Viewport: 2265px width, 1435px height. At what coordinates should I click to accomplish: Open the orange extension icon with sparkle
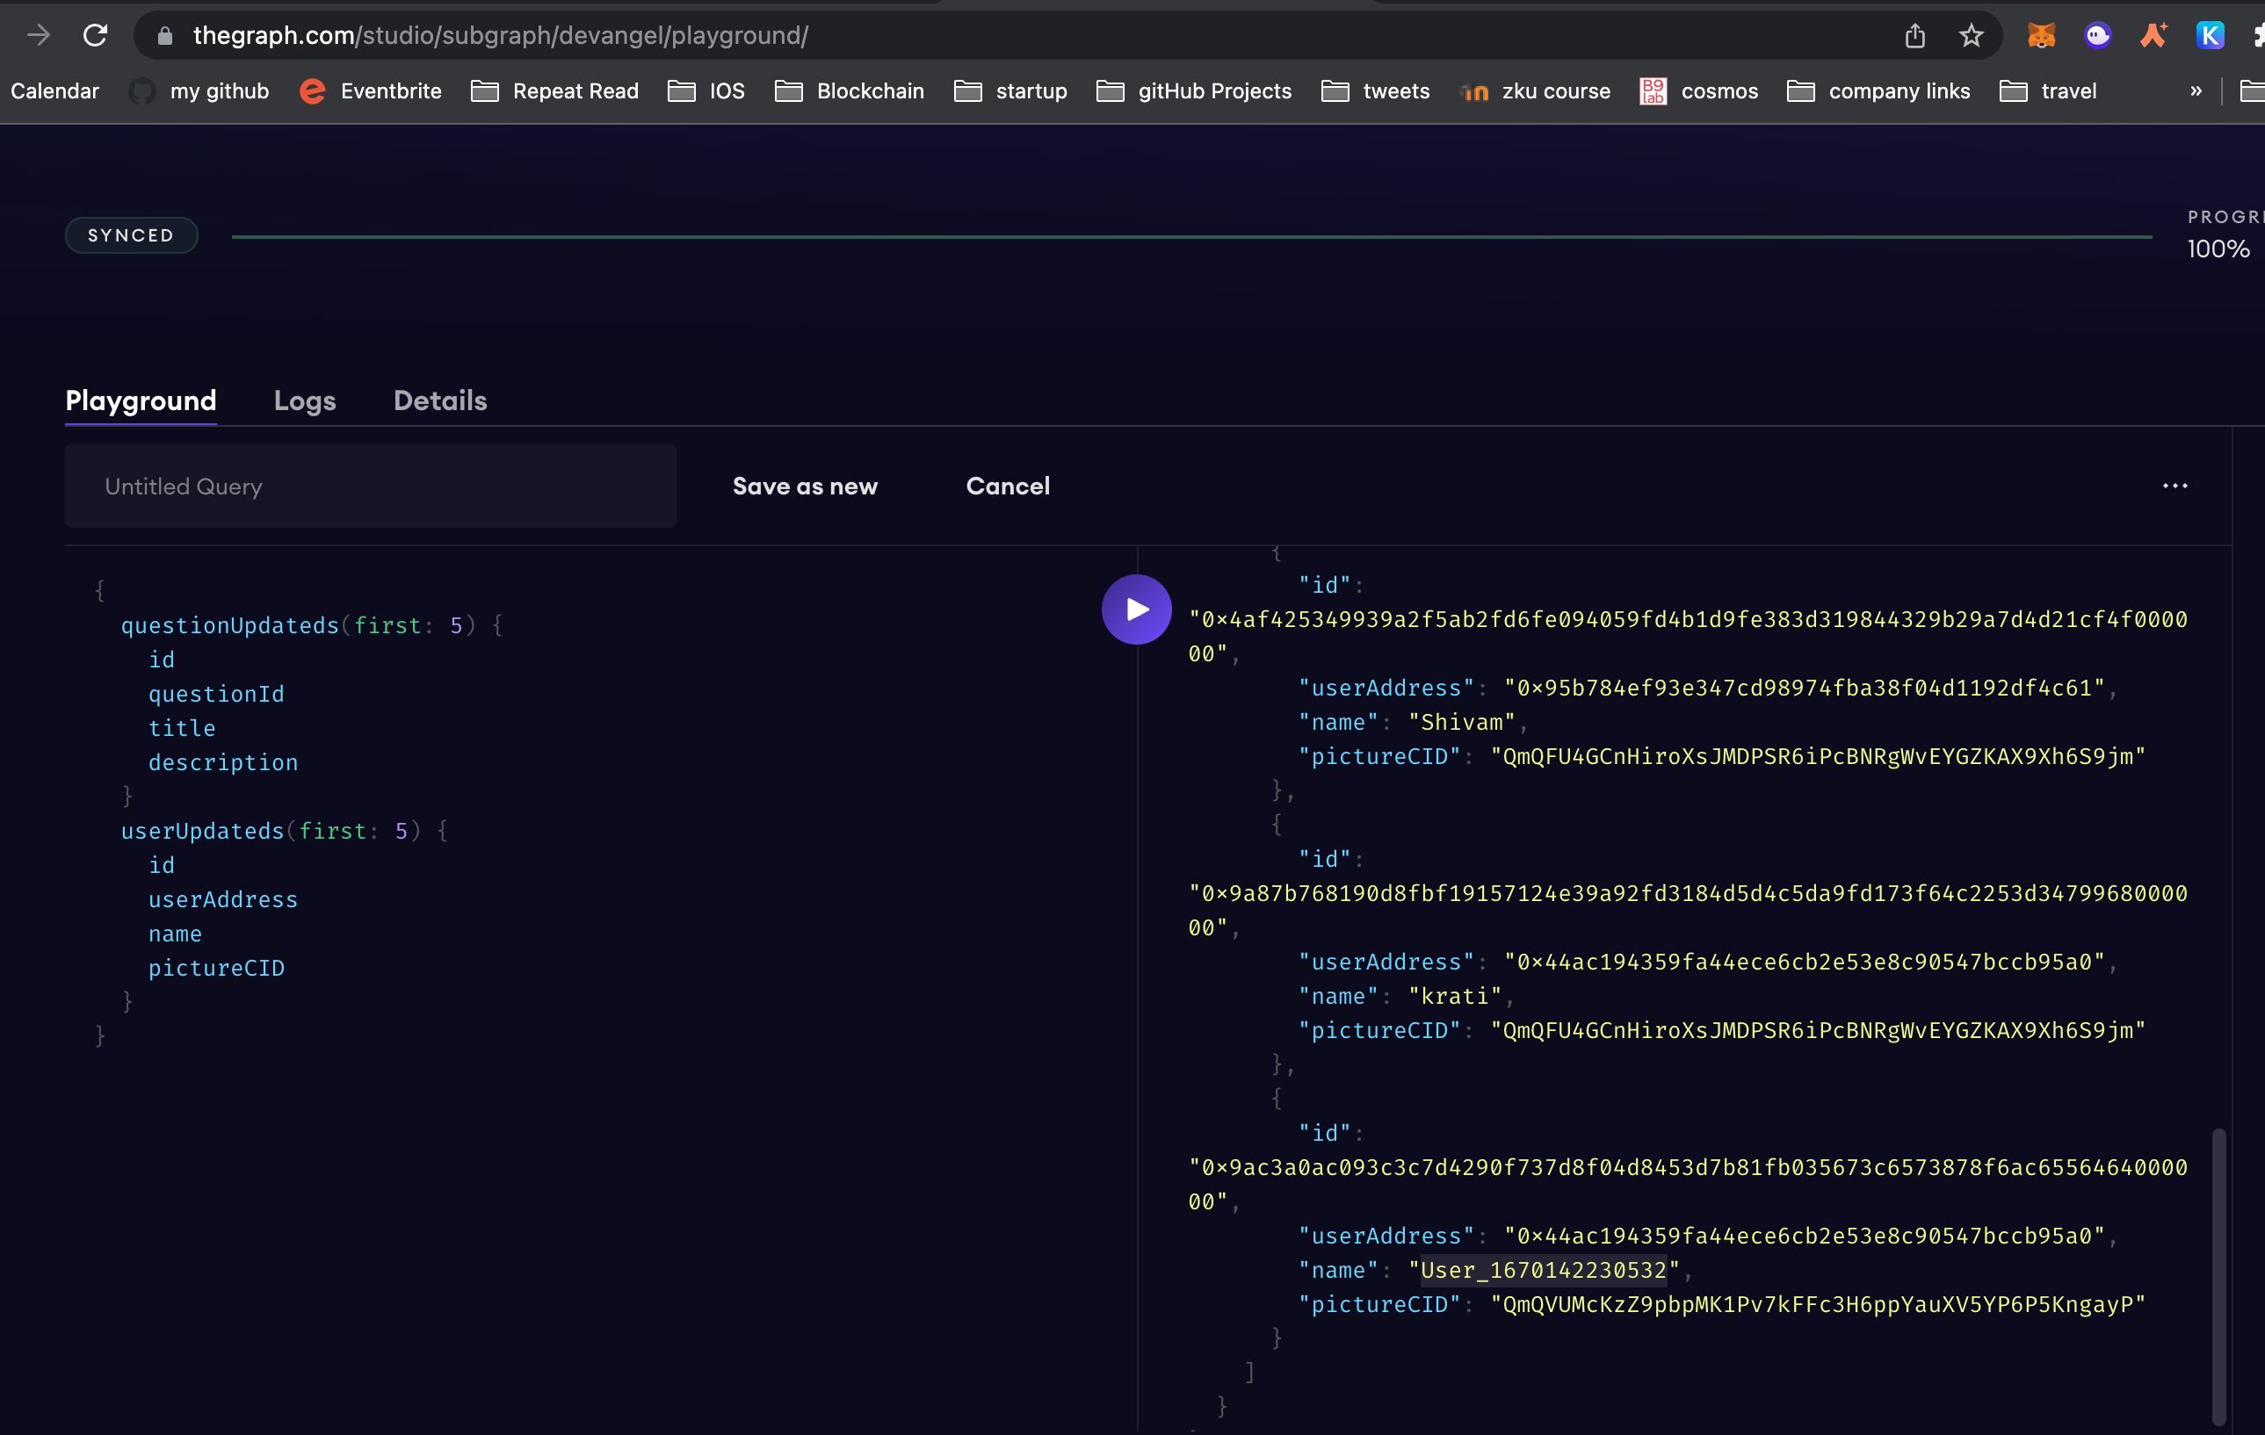tap(2154, 36)
